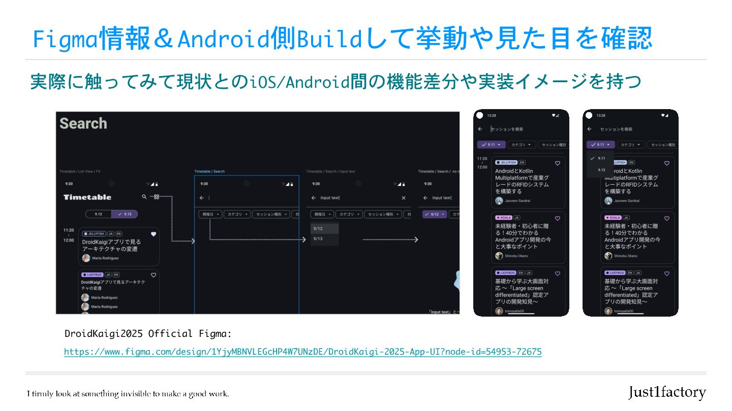The width and height of the screenshot is (732, 411).
Task: Favorite the AndroidとKotlin session in left phone
Action: tap(558, 163)
